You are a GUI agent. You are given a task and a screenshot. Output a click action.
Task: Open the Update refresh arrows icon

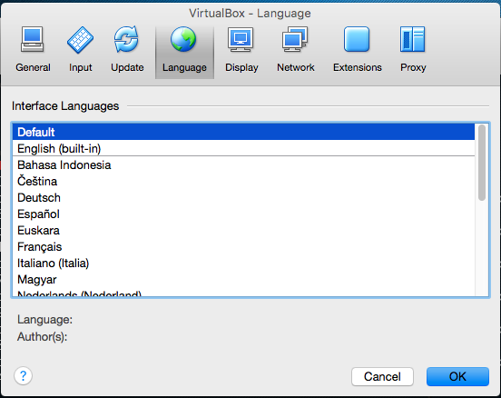point(126,39)
